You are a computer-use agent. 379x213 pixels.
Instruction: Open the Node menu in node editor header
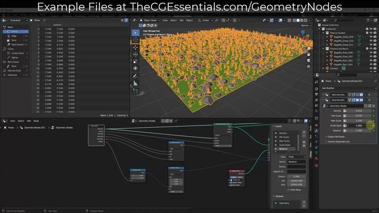[36, 121]
